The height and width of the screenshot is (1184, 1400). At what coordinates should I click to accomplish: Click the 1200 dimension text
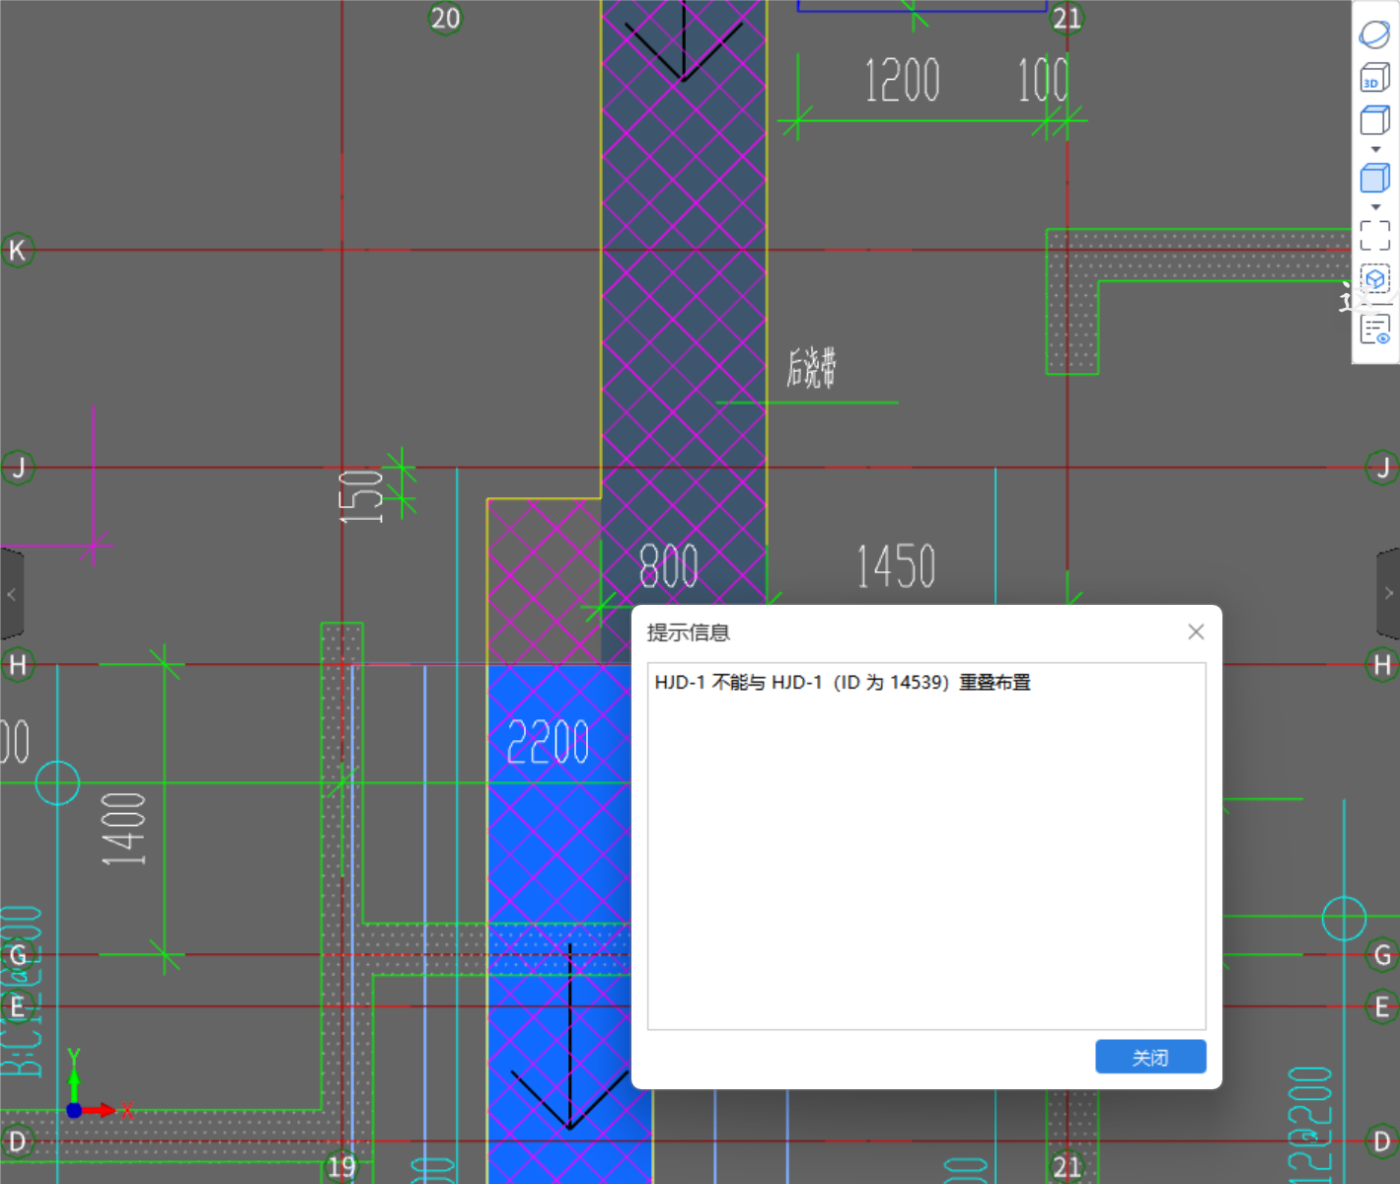[902, 80]
